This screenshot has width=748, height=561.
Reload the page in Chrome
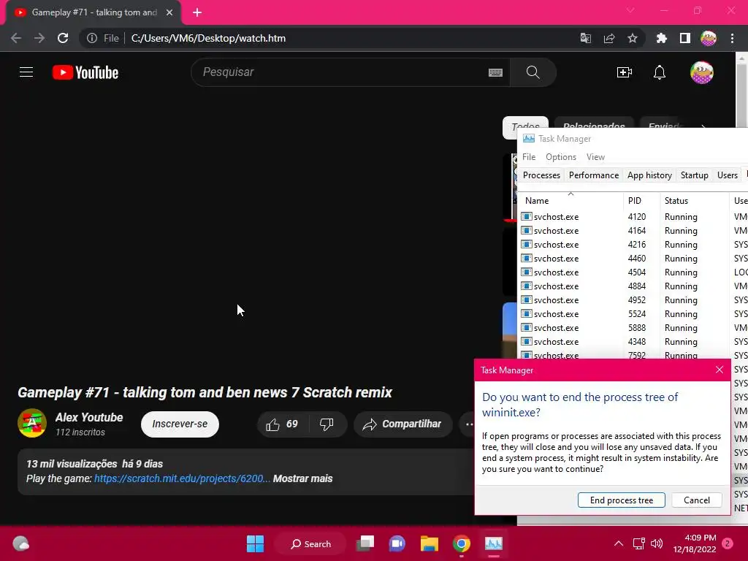[x=63, y=38]
